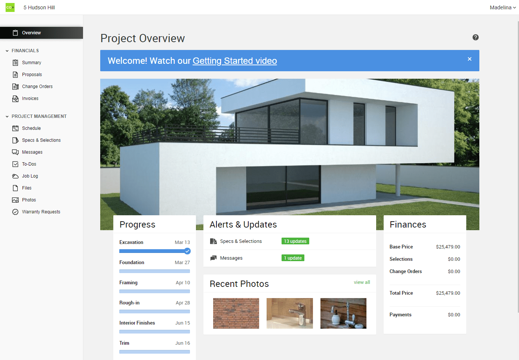Click the CC+ logo square
This screenshot has height=360, width=519.
click(10, 7)
